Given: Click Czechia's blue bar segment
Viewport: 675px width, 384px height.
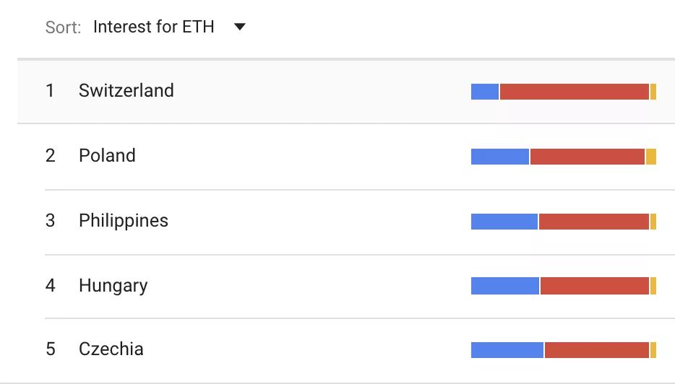Looking at the screenshot, I should point(507,350).
